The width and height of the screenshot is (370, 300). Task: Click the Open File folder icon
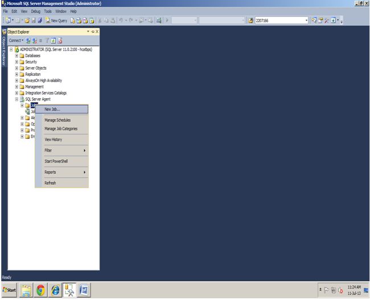point(27,21)
